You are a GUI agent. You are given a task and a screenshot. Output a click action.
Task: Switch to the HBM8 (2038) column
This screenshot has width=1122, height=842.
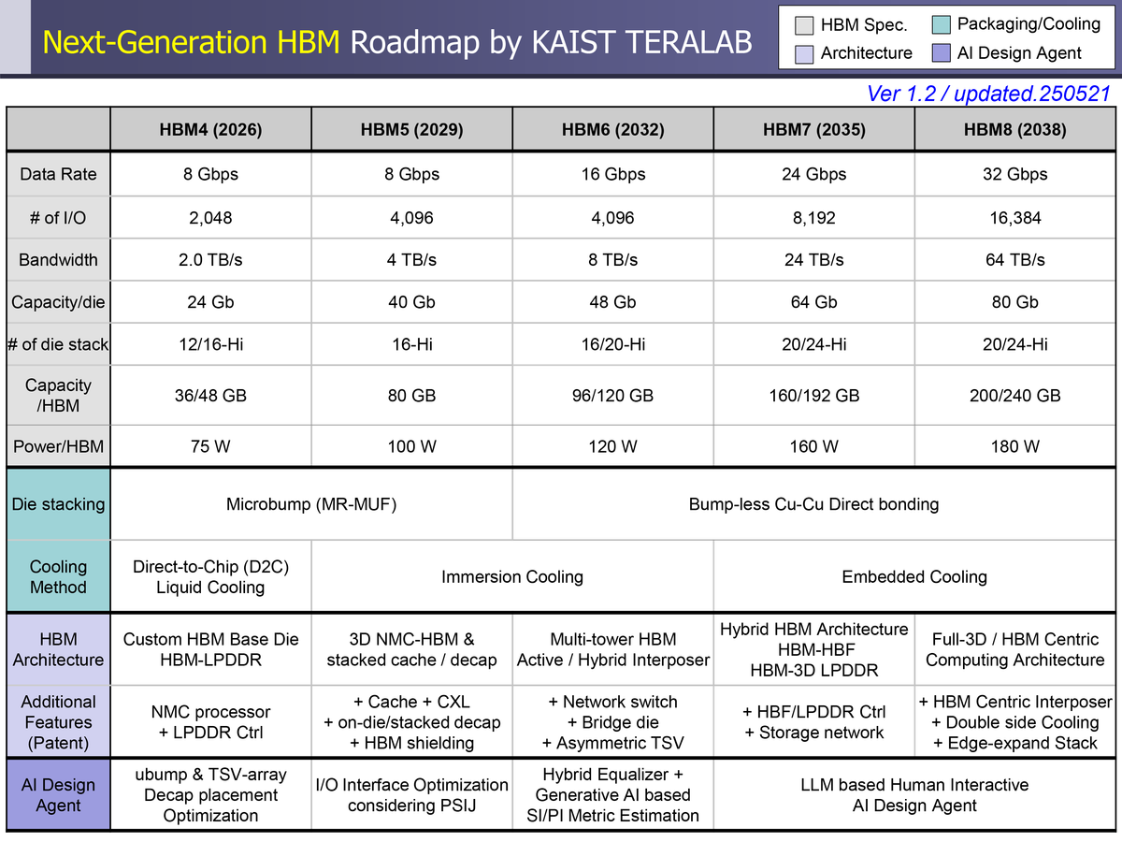[x=1014, y=128]
